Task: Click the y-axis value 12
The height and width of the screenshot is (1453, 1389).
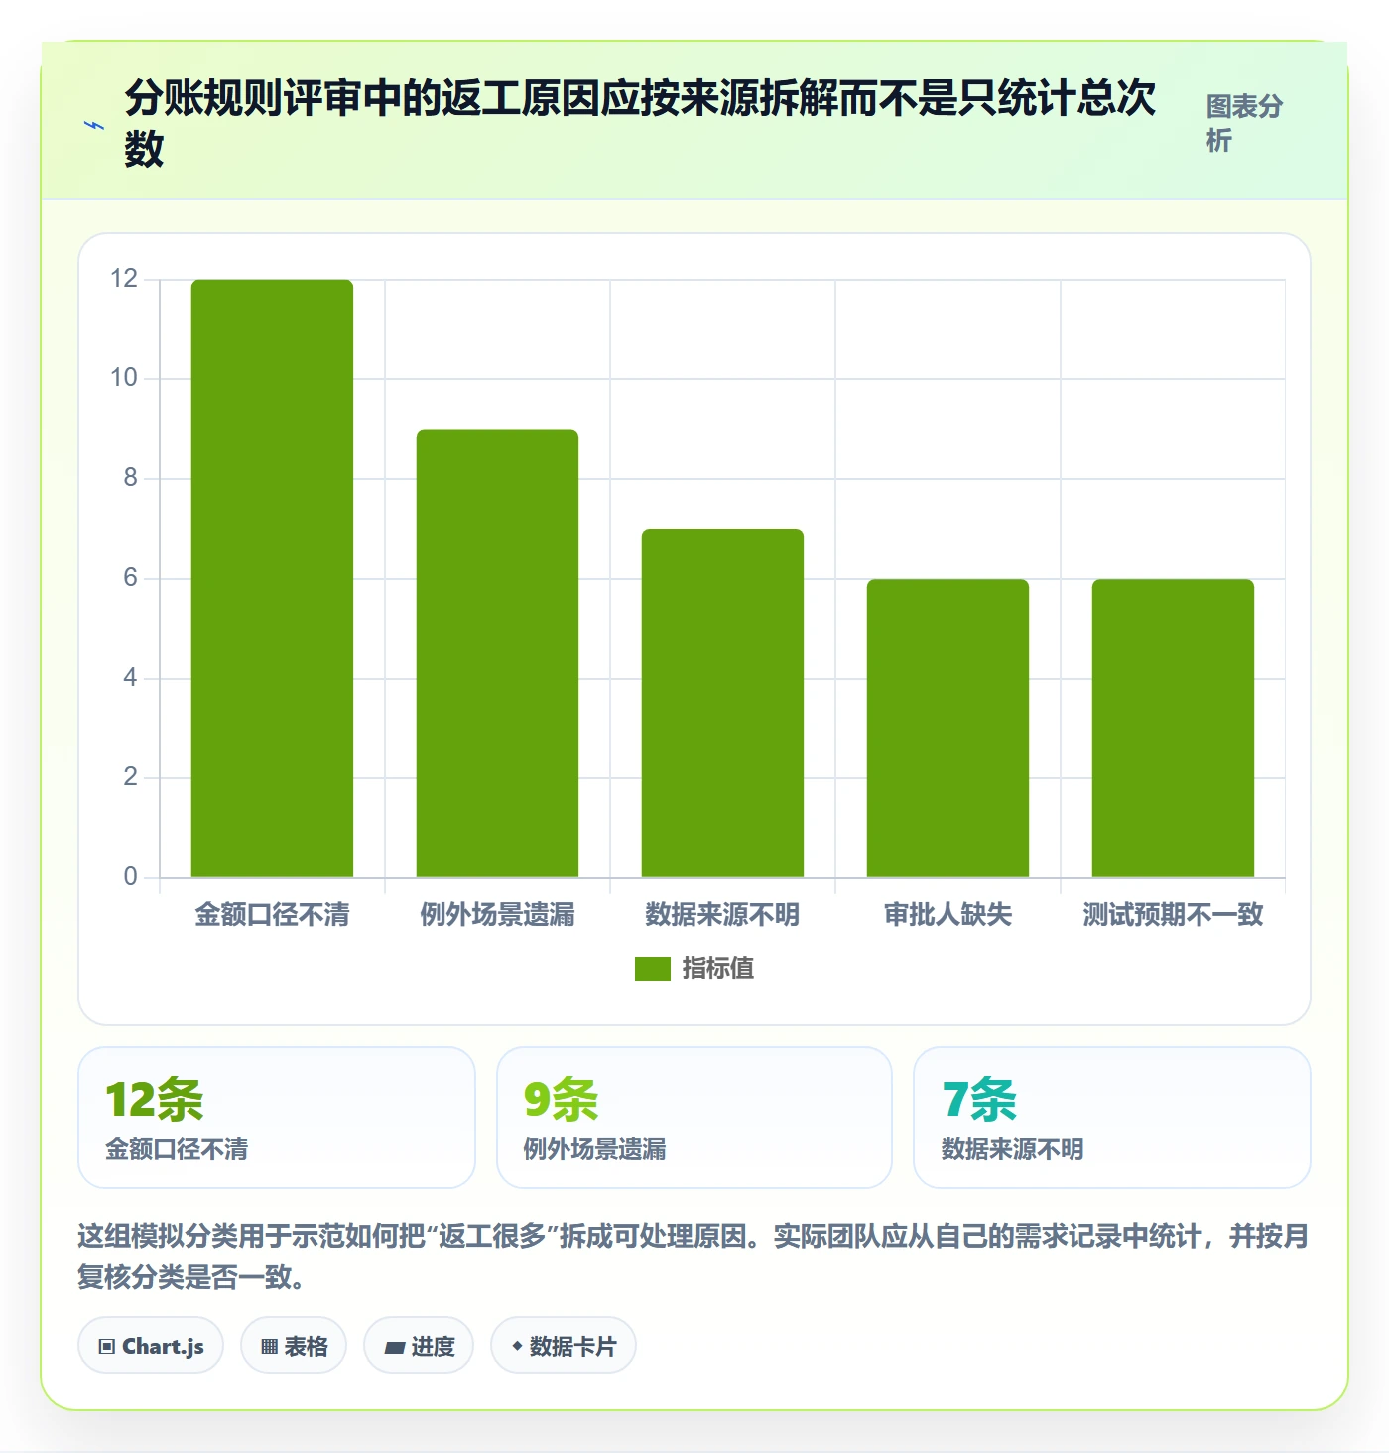Action: [x=124, y=279]
